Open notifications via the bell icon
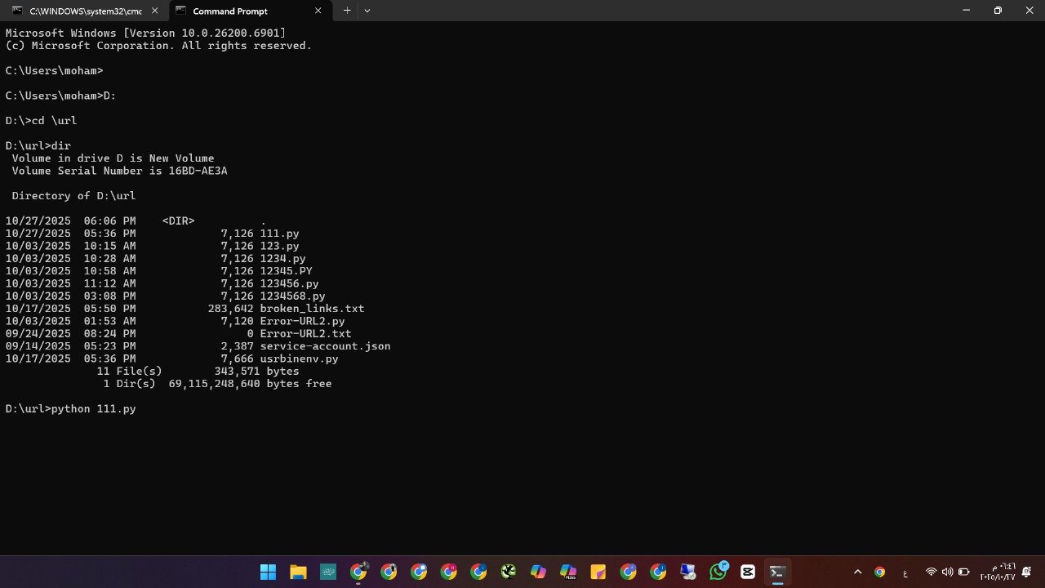The width and height of the screenshot is (1045, 588). tap(1027, 572)
